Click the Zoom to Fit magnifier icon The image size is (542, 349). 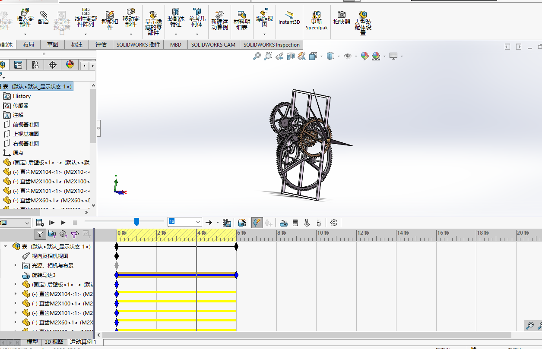click(x=257, y=56)
